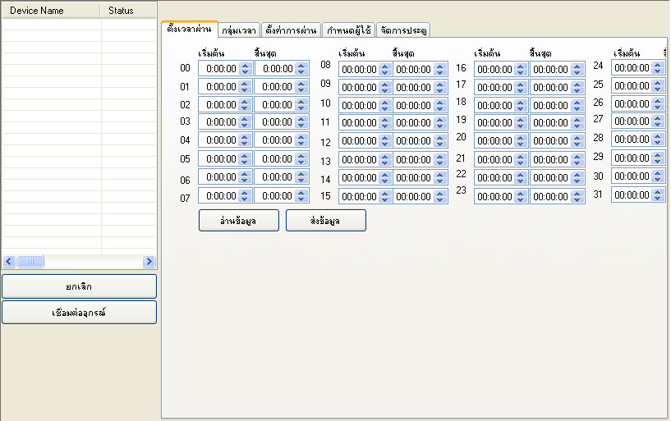This screenshot has width=671, height=421.
Task: Click device list scroll right arrow
Action: point(149,261)
